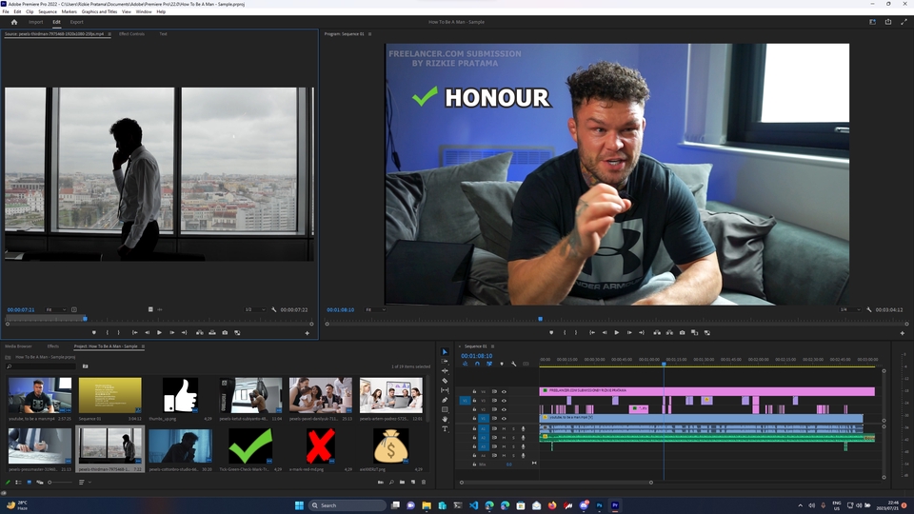Toggle snap in timeline magnet

477,364
